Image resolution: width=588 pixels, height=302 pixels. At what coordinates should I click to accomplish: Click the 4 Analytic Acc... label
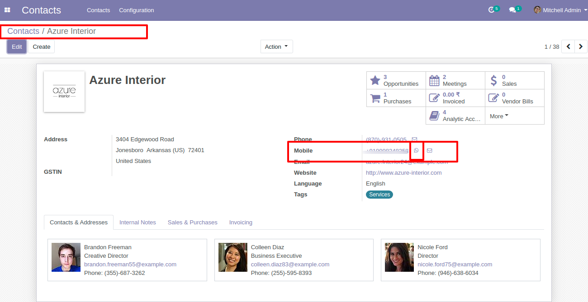coord(461,116)
